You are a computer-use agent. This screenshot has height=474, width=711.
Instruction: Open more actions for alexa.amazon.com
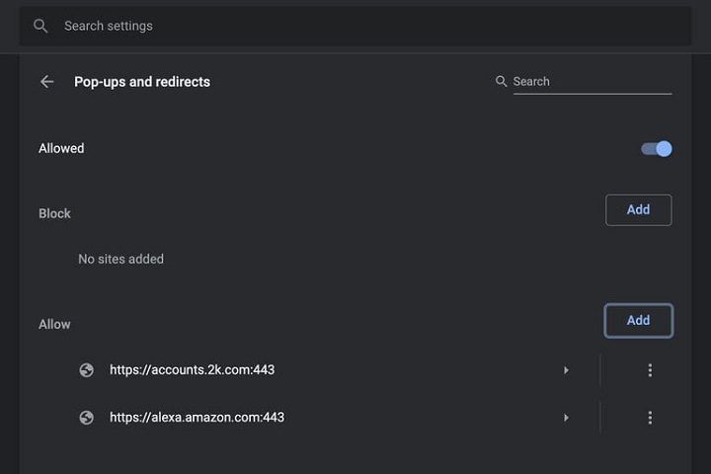click(649, 418)
